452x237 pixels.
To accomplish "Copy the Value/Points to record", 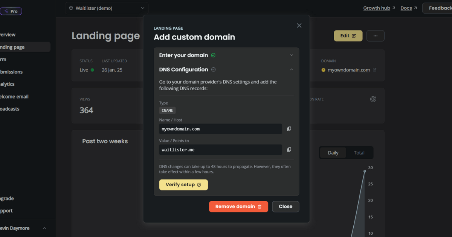I will point(289,149).
